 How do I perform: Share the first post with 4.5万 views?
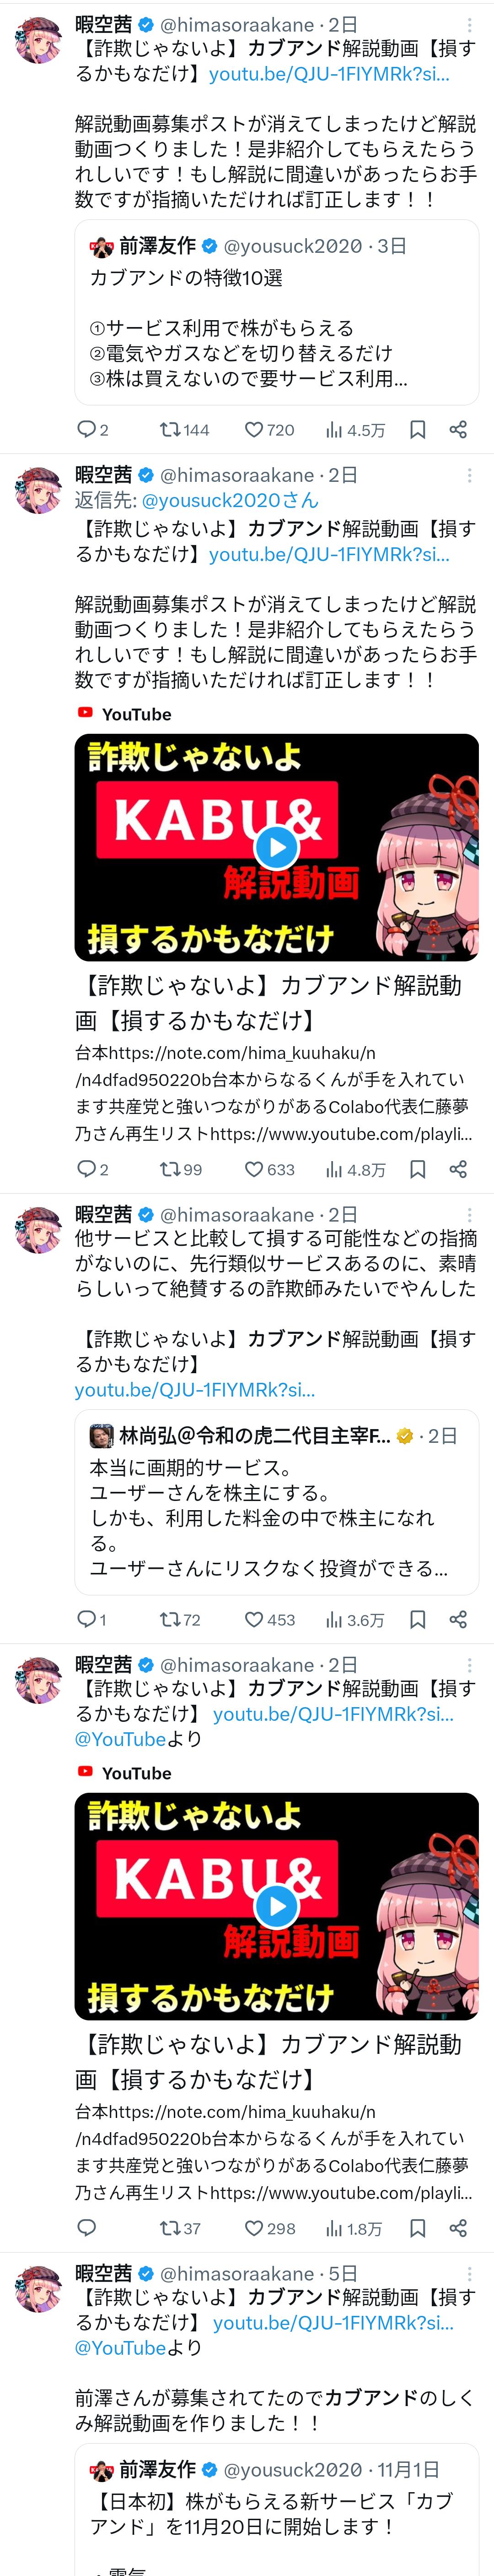pyautogui.click(x=458, y=430)
